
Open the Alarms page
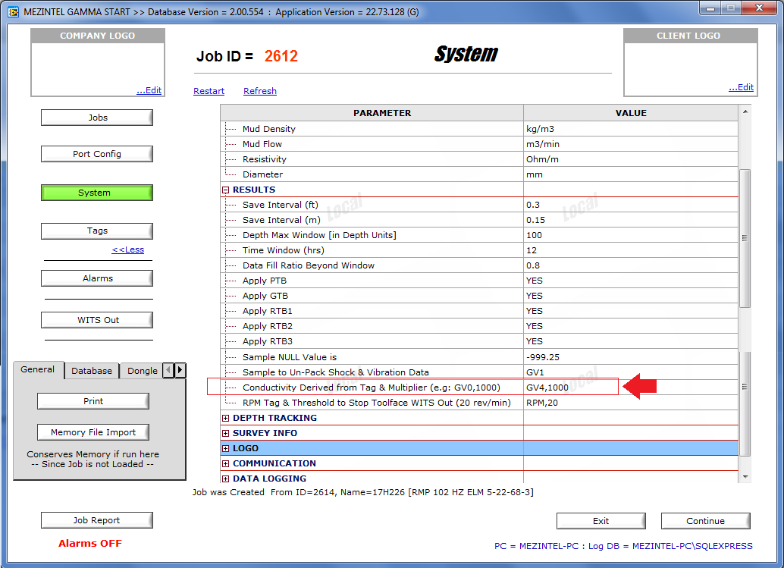tap(97, 278)
